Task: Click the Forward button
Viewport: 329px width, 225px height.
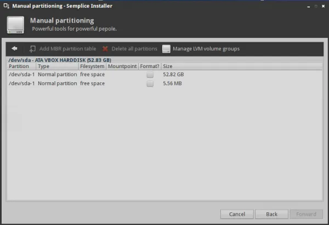Action: (x=306, y=214)
